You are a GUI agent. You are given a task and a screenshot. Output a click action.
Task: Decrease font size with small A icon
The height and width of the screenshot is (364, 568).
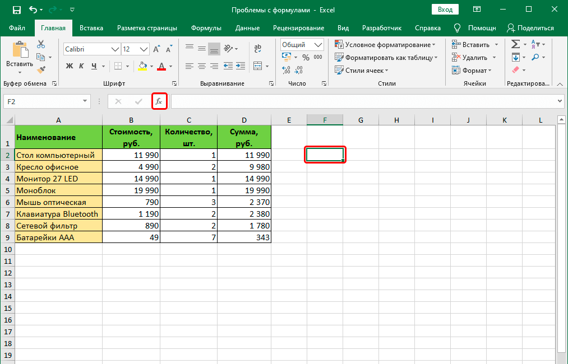point(169,49)
